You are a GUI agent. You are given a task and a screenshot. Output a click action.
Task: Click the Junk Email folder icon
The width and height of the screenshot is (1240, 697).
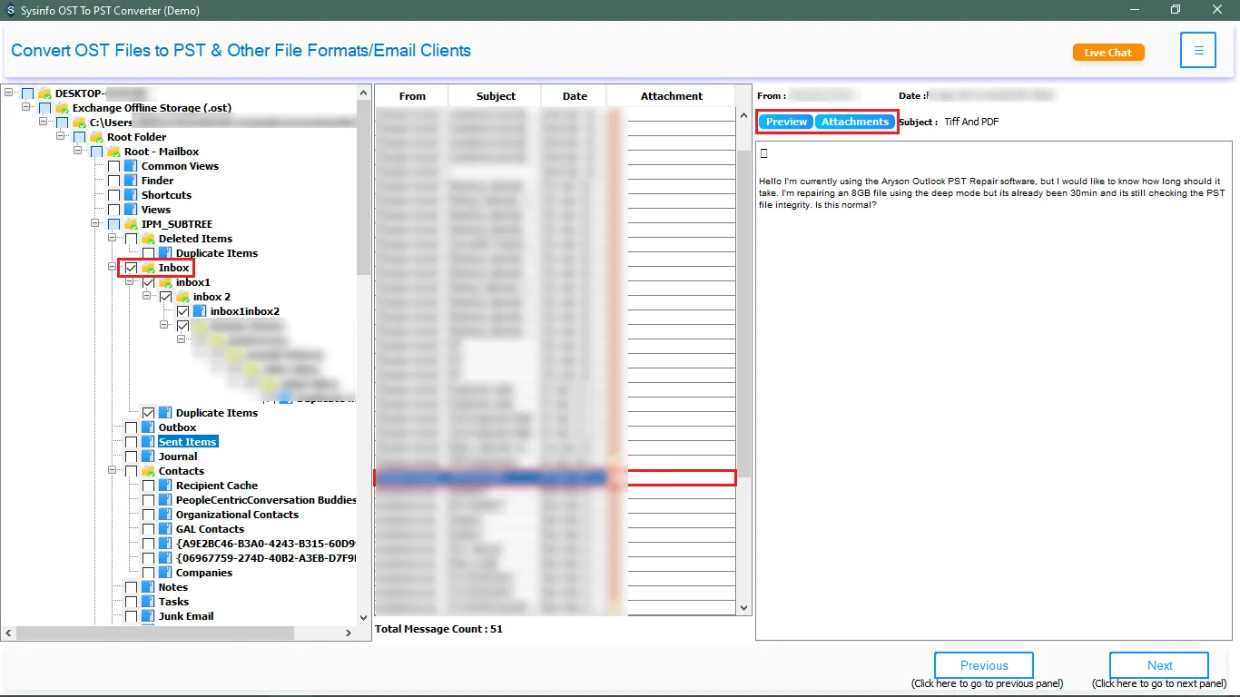coord(148,616)
